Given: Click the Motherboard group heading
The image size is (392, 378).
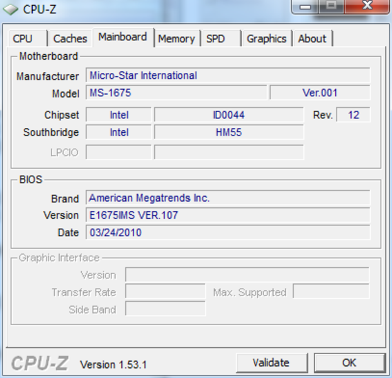Looking at the screenshot, I should [x=48, y=56].
